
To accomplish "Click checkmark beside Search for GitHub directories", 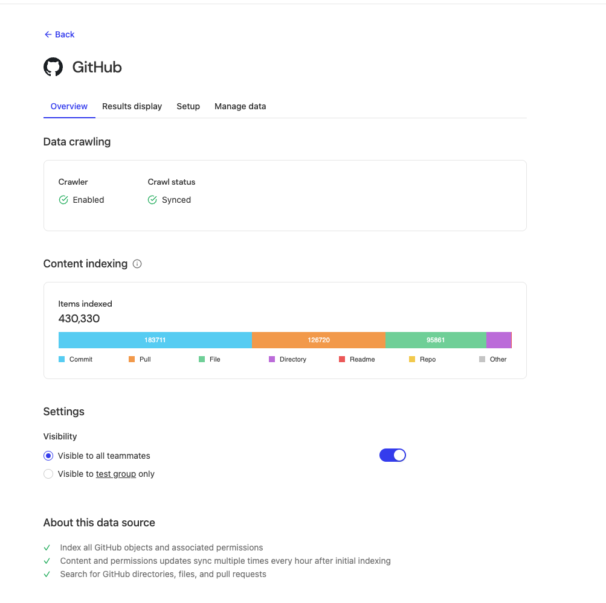I will coord(47,575).
